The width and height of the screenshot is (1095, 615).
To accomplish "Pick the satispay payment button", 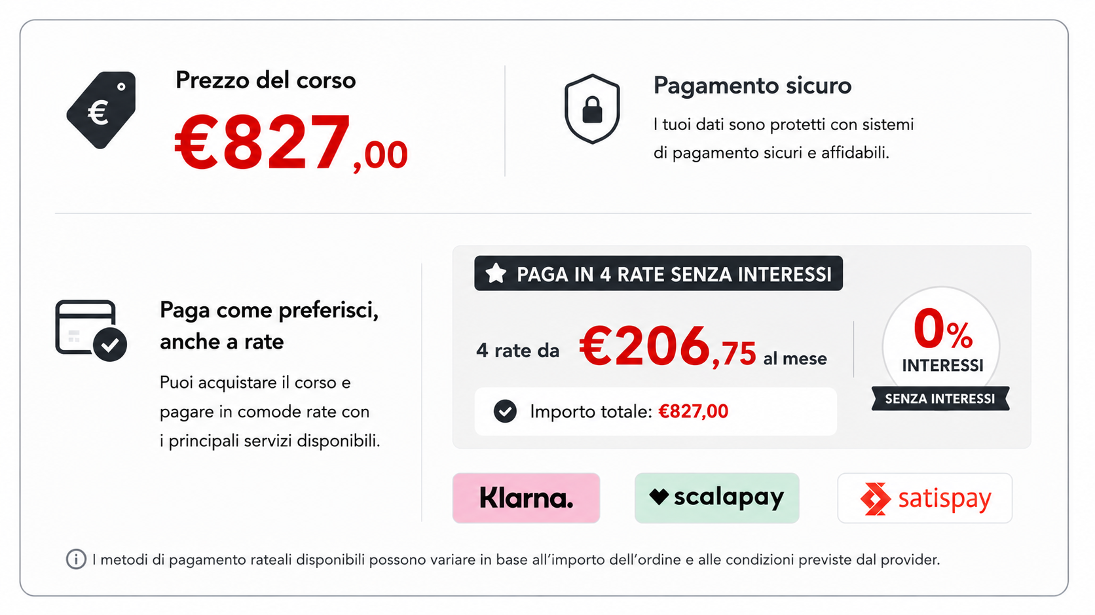I will click(925, 498).
